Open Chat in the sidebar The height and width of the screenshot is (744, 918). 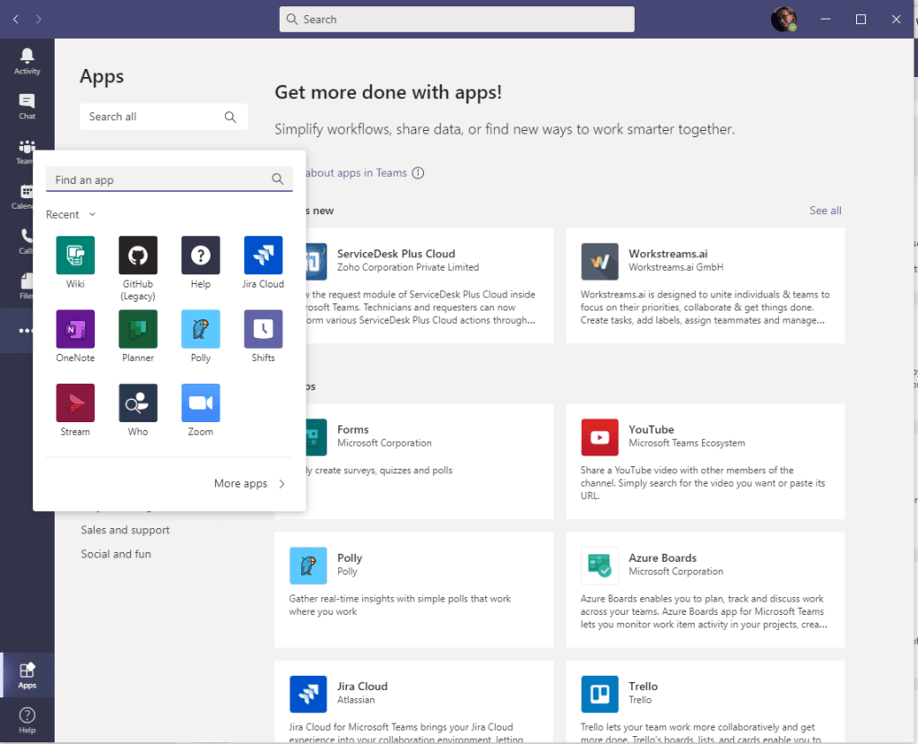27,106
